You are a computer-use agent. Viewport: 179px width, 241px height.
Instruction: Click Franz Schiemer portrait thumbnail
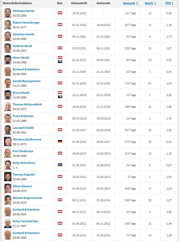pos(8,118)
